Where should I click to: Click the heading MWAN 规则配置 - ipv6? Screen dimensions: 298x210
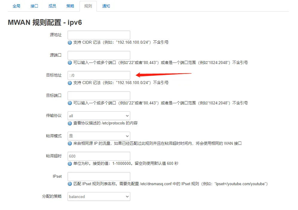(x=45, y=22)
